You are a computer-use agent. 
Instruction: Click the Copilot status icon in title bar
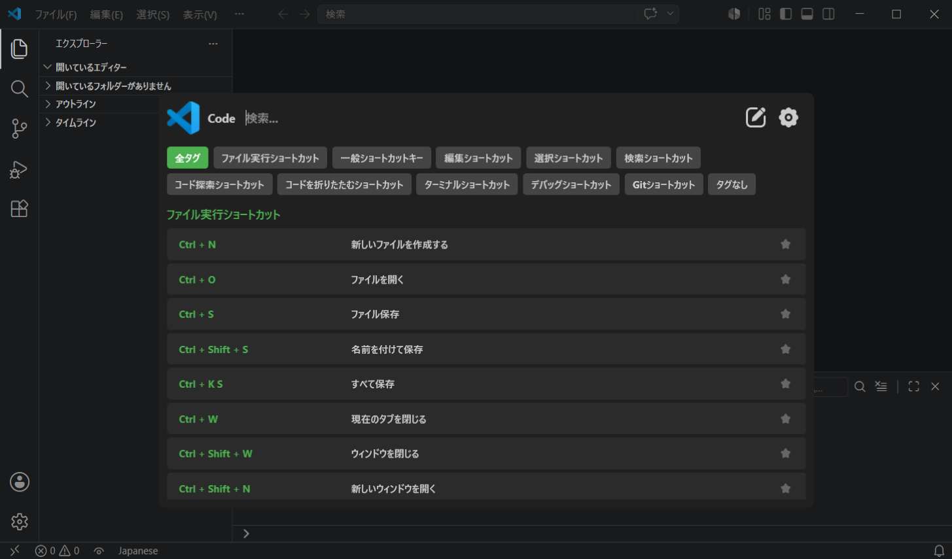734,14
